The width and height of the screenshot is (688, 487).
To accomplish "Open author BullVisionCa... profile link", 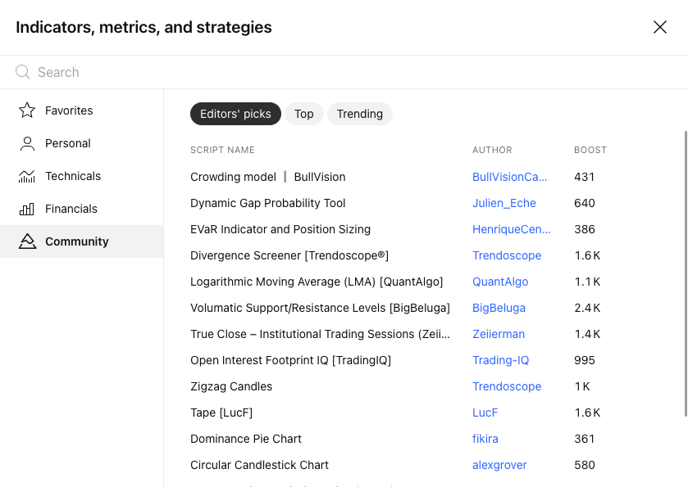I will coord(509,177).
